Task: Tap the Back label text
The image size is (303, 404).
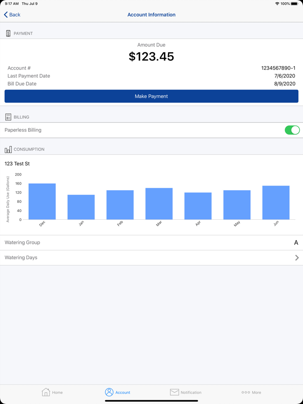Action: pyautogui.click(x=15, y=15)
